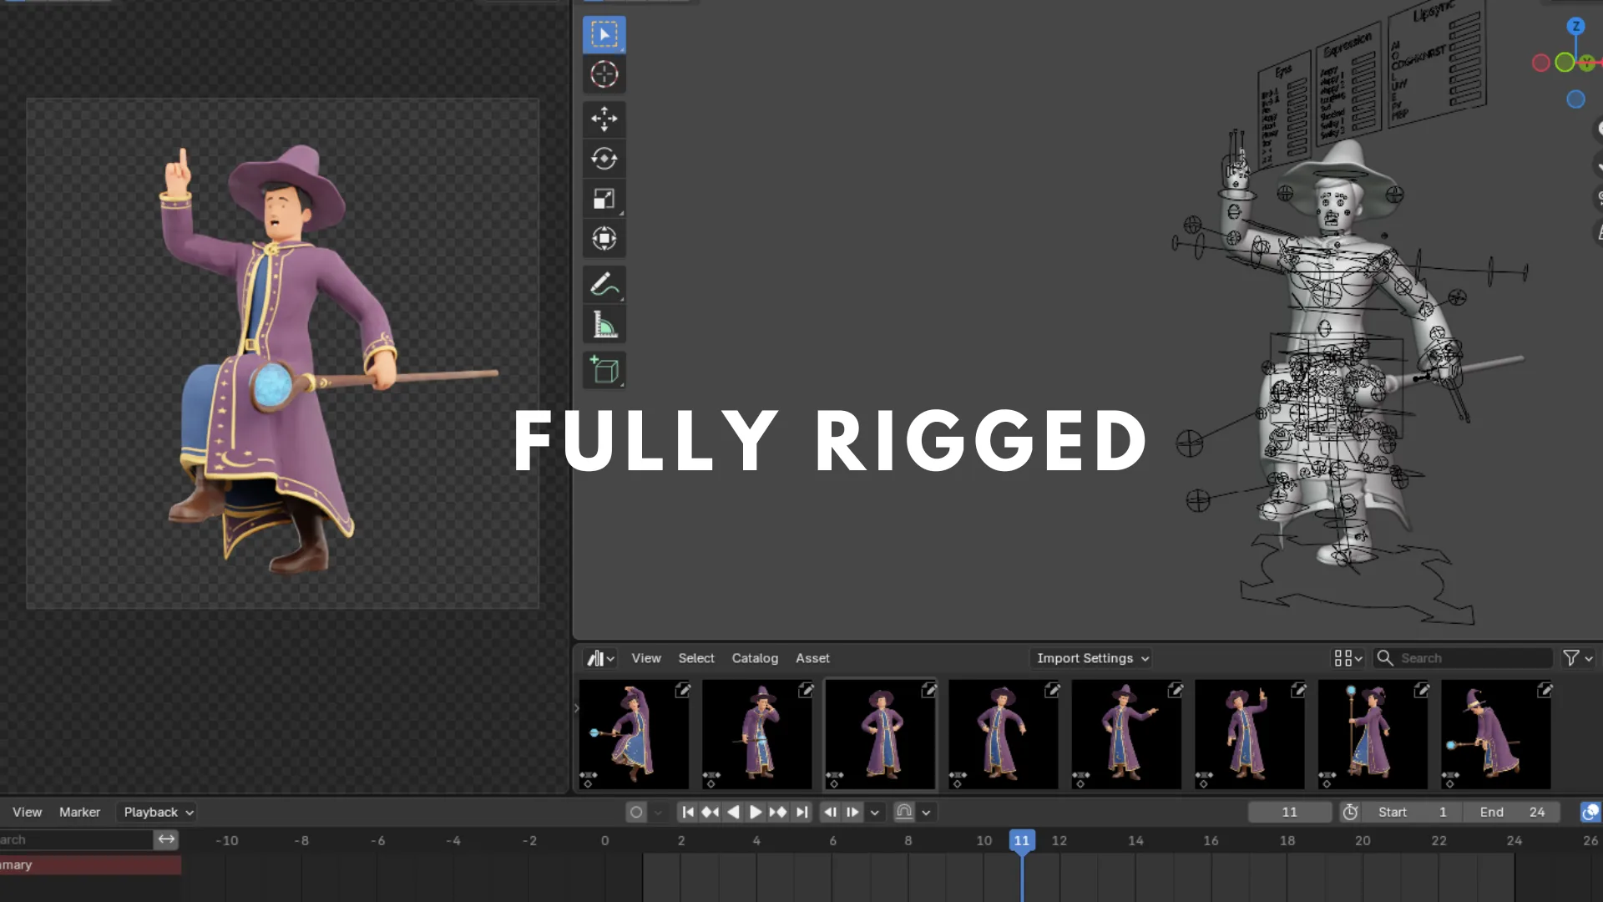Choose the Rotate tool
The height and width of the screenshot is (902, 1603).
pos(604,159)
